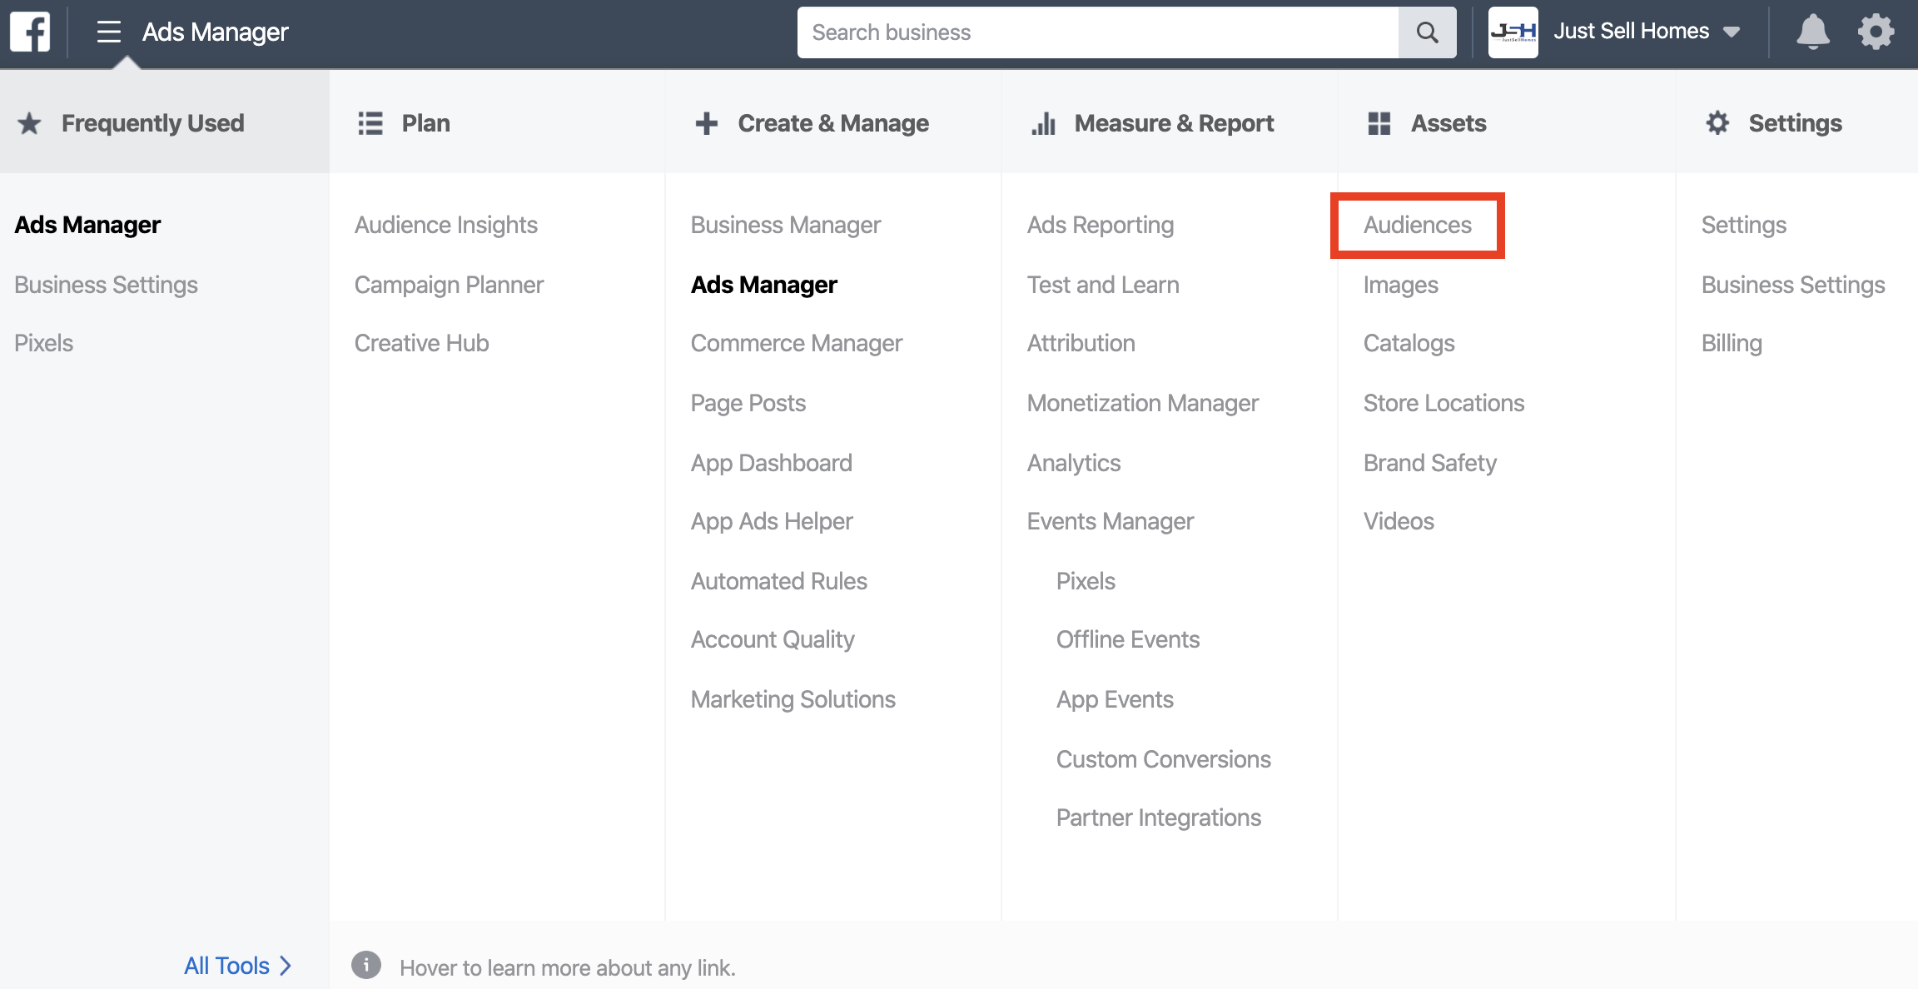
Task: Click the Facebook logo icon
Action: point(30,30)
